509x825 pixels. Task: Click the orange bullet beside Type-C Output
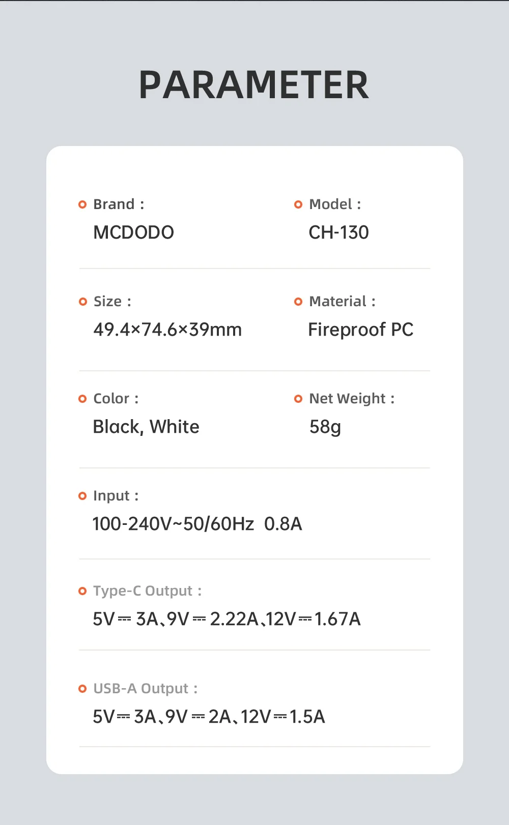click(82, 591)
